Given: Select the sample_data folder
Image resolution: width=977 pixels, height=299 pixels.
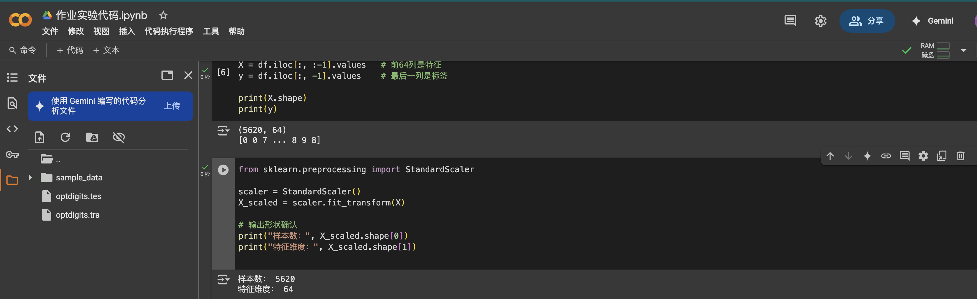Looking at the screenshot, I should pyautogui.click(x=79, y=177).
